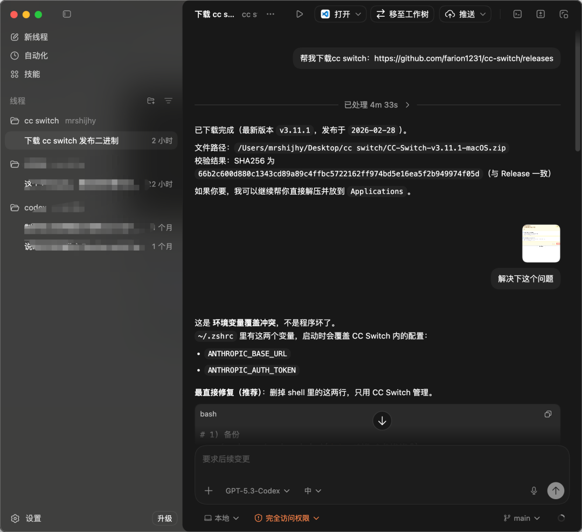Copy the bash code snippet
582x532 pixels.
click(x=548, y=414)
